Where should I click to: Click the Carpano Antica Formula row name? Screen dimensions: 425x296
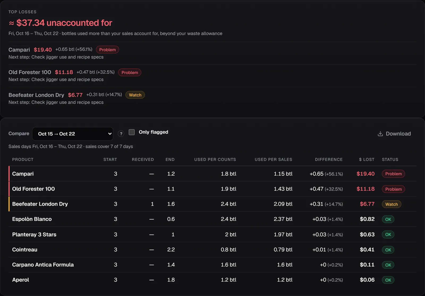(x=43, y=265)
